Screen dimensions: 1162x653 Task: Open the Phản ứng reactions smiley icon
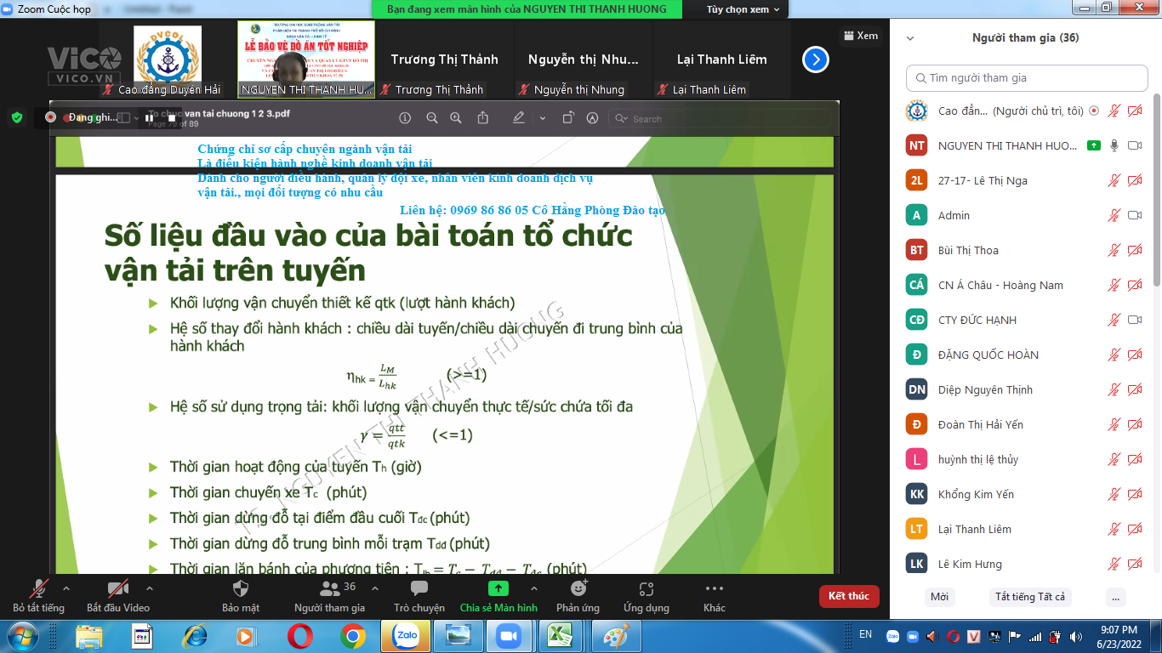tap(578, 588)
